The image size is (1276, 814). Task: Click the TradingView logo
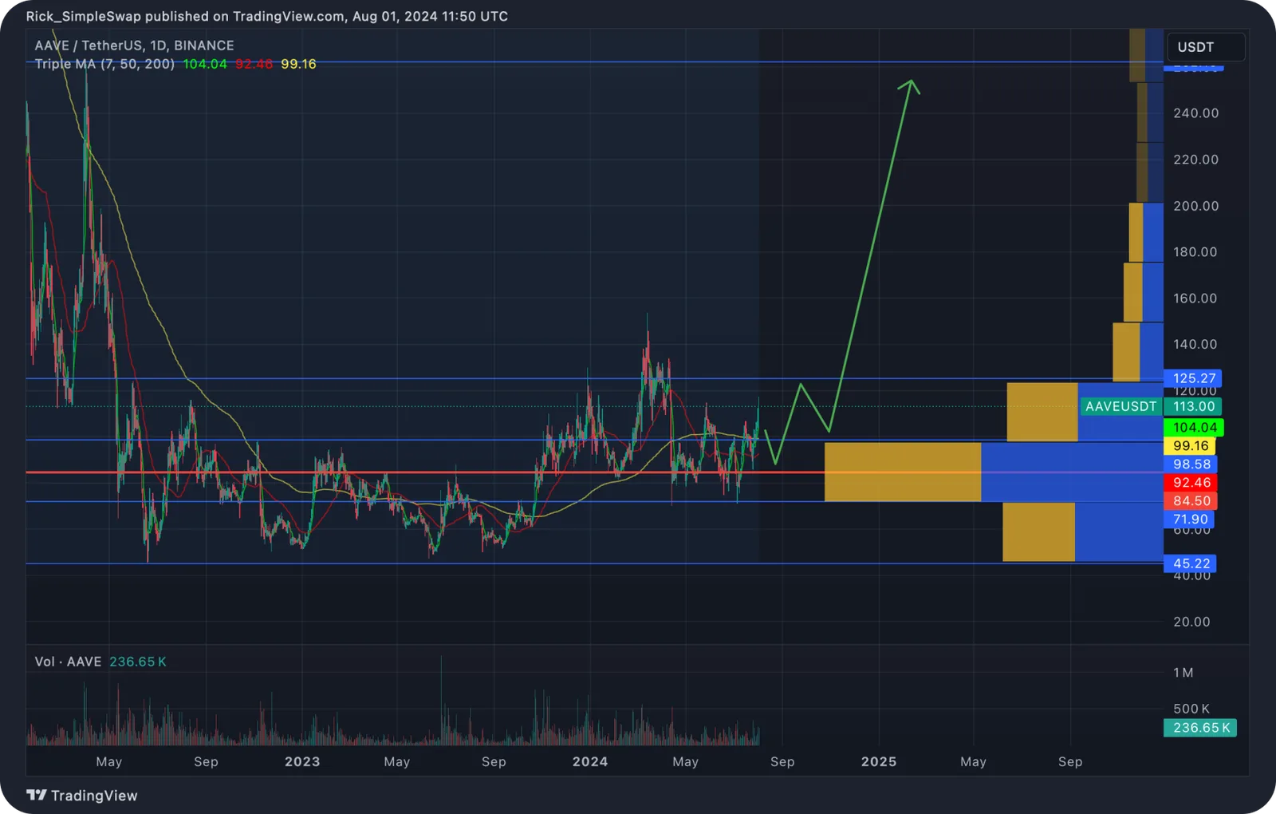point(82,796)
